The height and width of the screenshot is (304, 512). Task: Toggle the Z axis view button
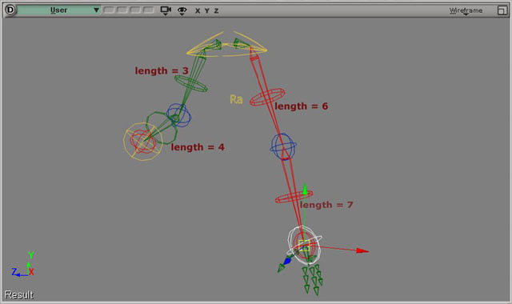click(x=216, y=10)
